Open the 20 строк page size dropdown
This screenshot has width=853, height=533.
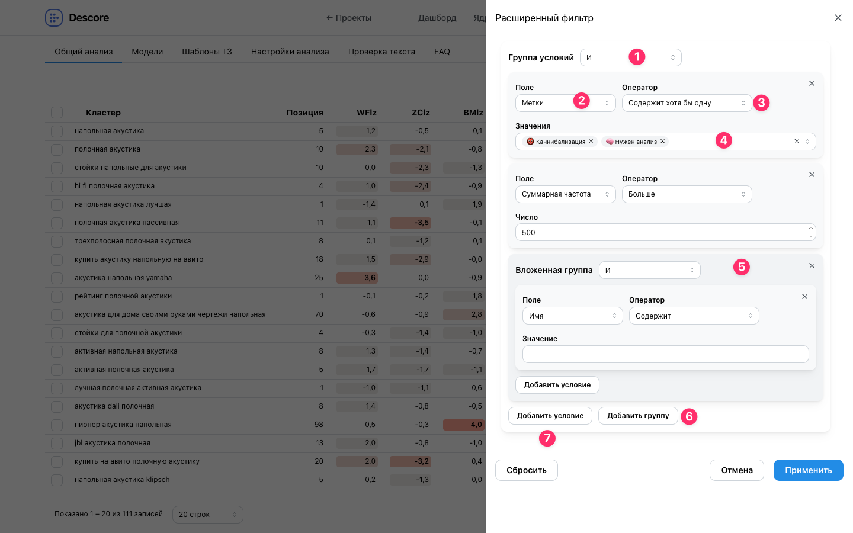[x=207, y=515]
